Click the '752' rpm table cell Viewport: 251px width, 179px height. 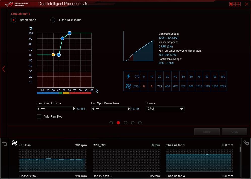coord(183,86)
